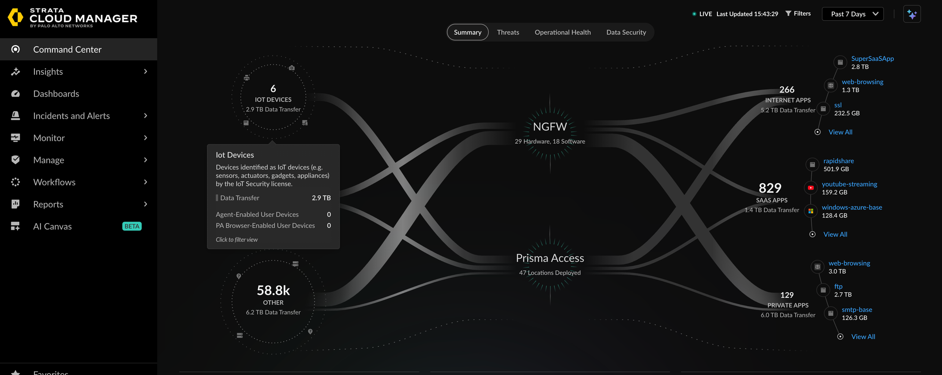The image size is (942, 375).
Task: Click the Filters funnel icon
Action: (788, 14)
